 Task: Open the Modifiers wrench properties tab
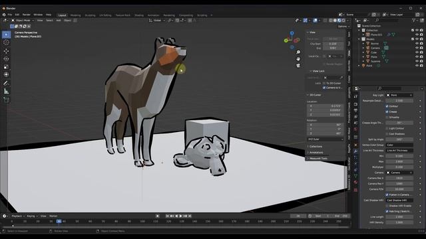355,151
